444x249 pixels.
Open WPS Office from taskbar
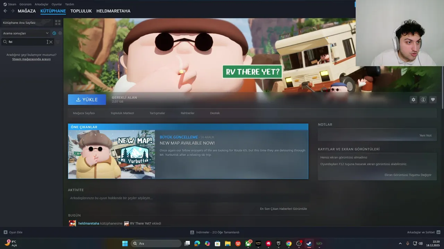point(238,243)
